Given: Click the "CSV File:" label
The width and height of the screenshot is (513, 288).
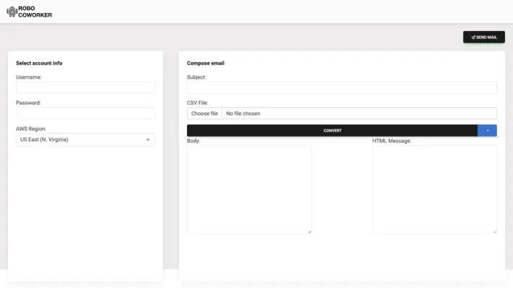Looking at the screenshot, I should tap(197, 103).
